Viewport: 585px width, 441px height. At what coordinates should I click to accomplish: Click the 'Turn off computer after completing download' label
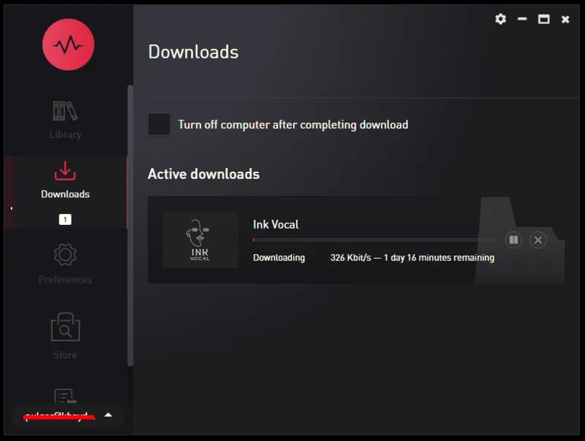point(293,124)
